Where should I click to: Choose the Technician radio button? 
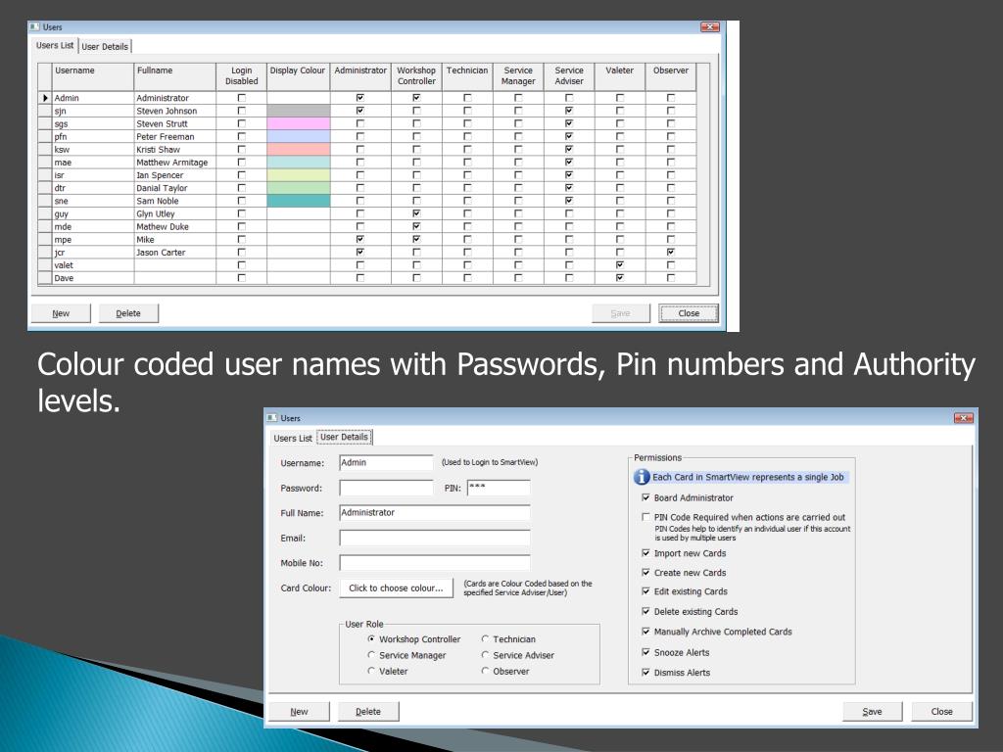click(485, 638)
